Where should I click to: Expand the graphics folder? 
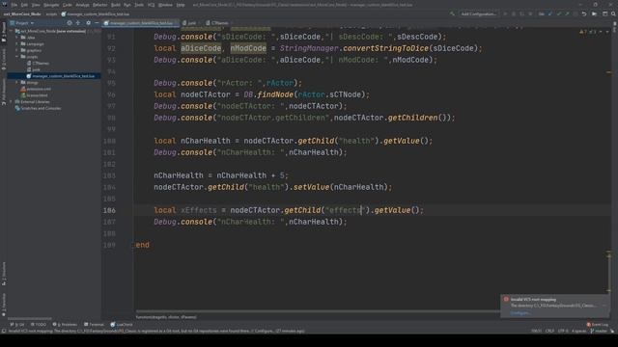[x=17, y=50]
